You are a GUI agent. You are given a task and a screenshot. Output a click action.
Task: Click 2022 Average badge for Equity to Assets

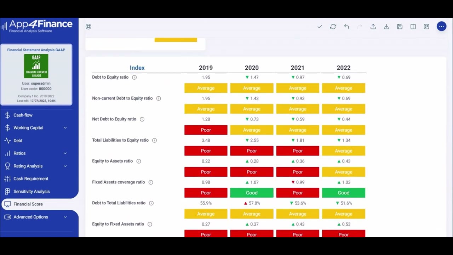click(x=344, y=172)
